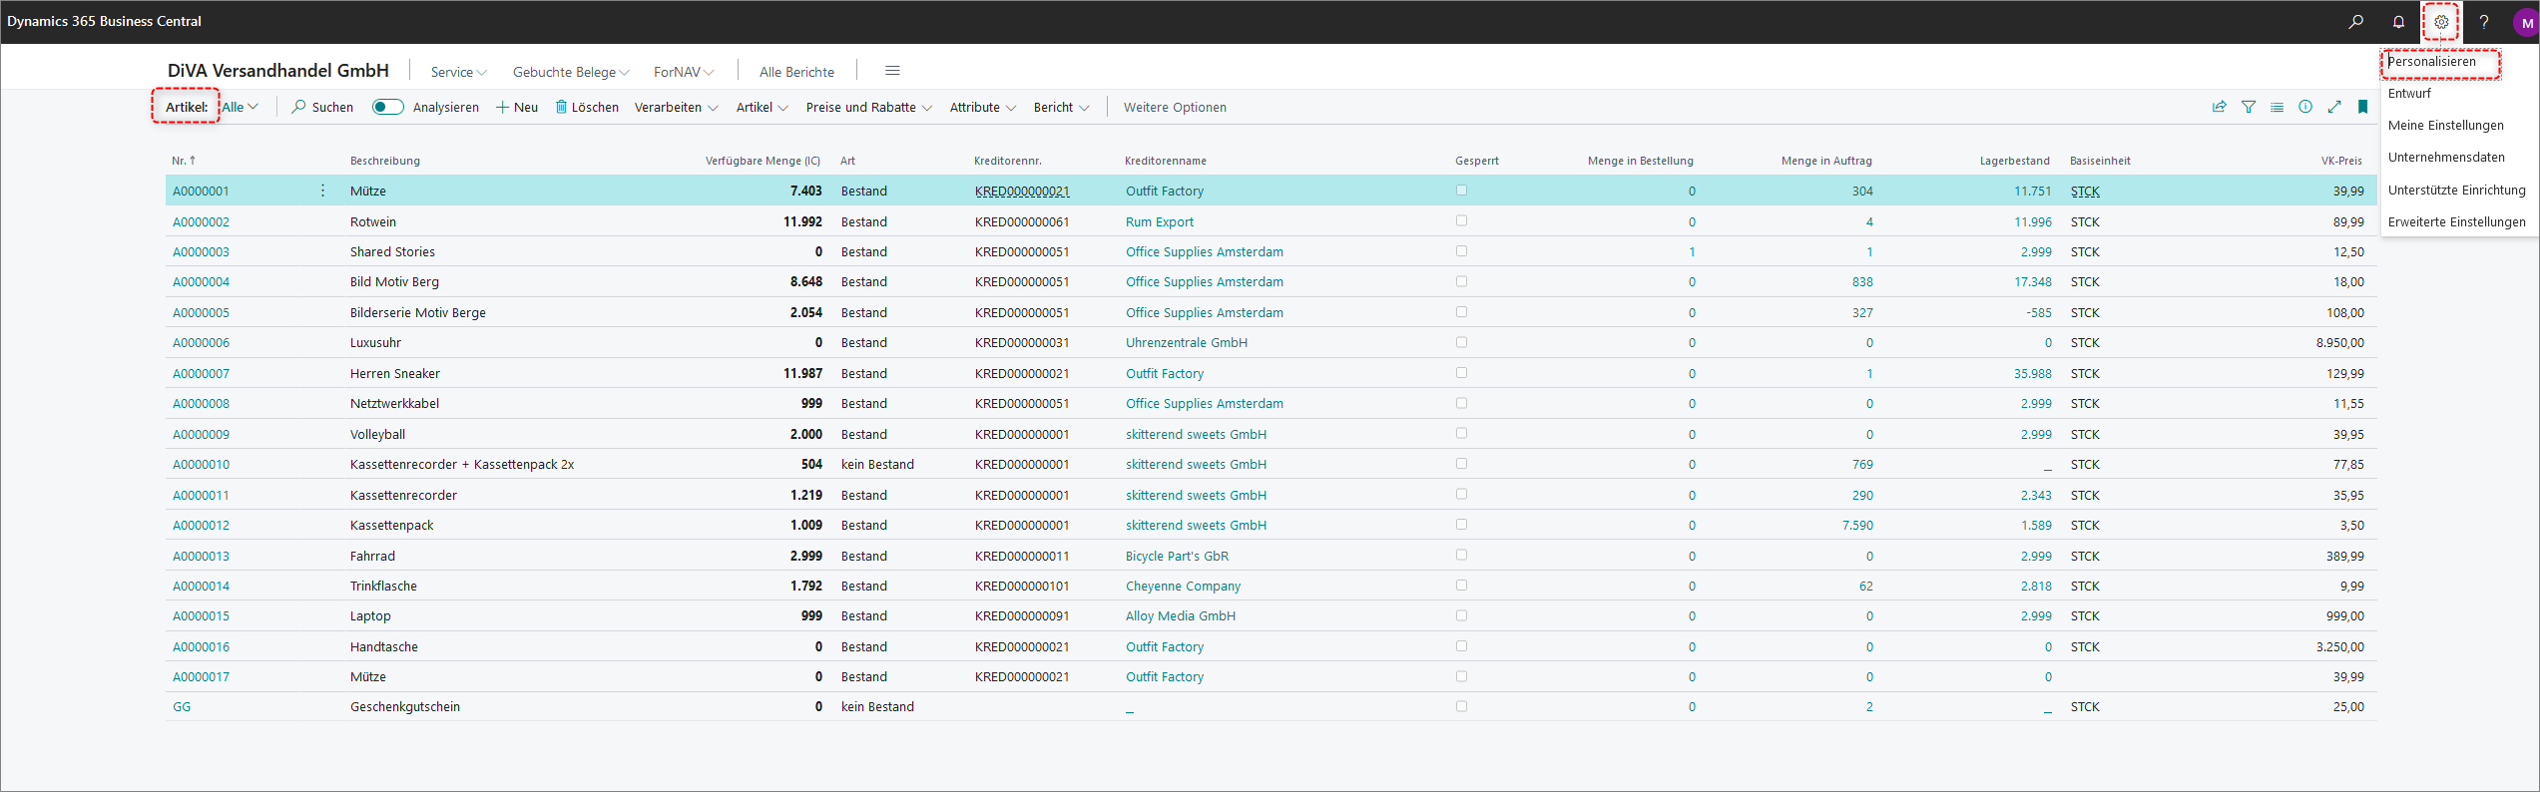This screenshot has height=792, width=2540.
Task: Click the bookmark icon
Action: (x=2362, y=107)
